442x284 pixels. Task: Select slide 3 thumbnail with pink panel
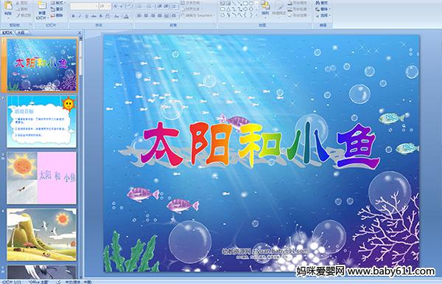click(x=42, y=178)
